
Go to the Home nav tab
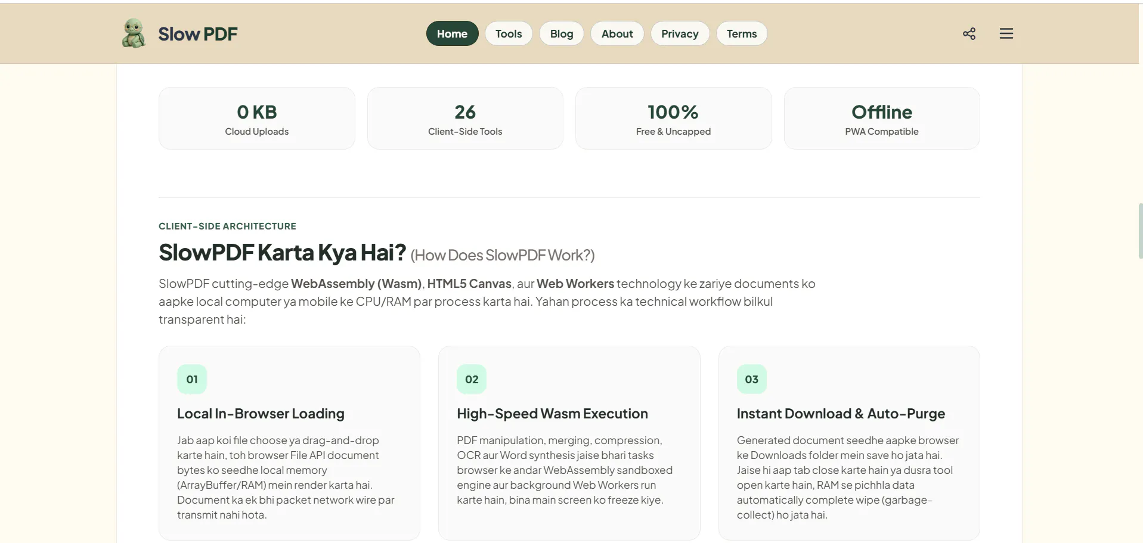(x=452, y=33)
